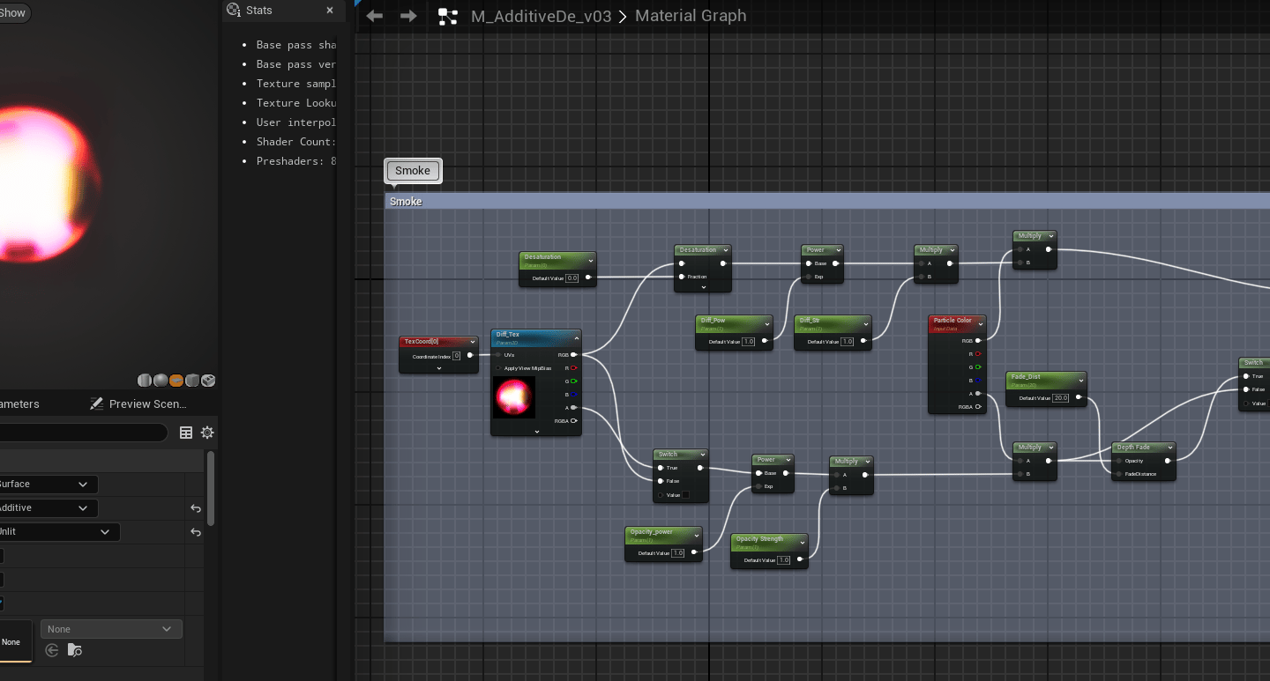Reset Additive blend mode to default
The image size is (1270, 681).
[196, 508]
